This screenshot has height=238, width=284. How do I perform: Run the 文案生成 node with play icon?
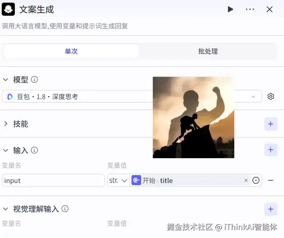[230, 9]
